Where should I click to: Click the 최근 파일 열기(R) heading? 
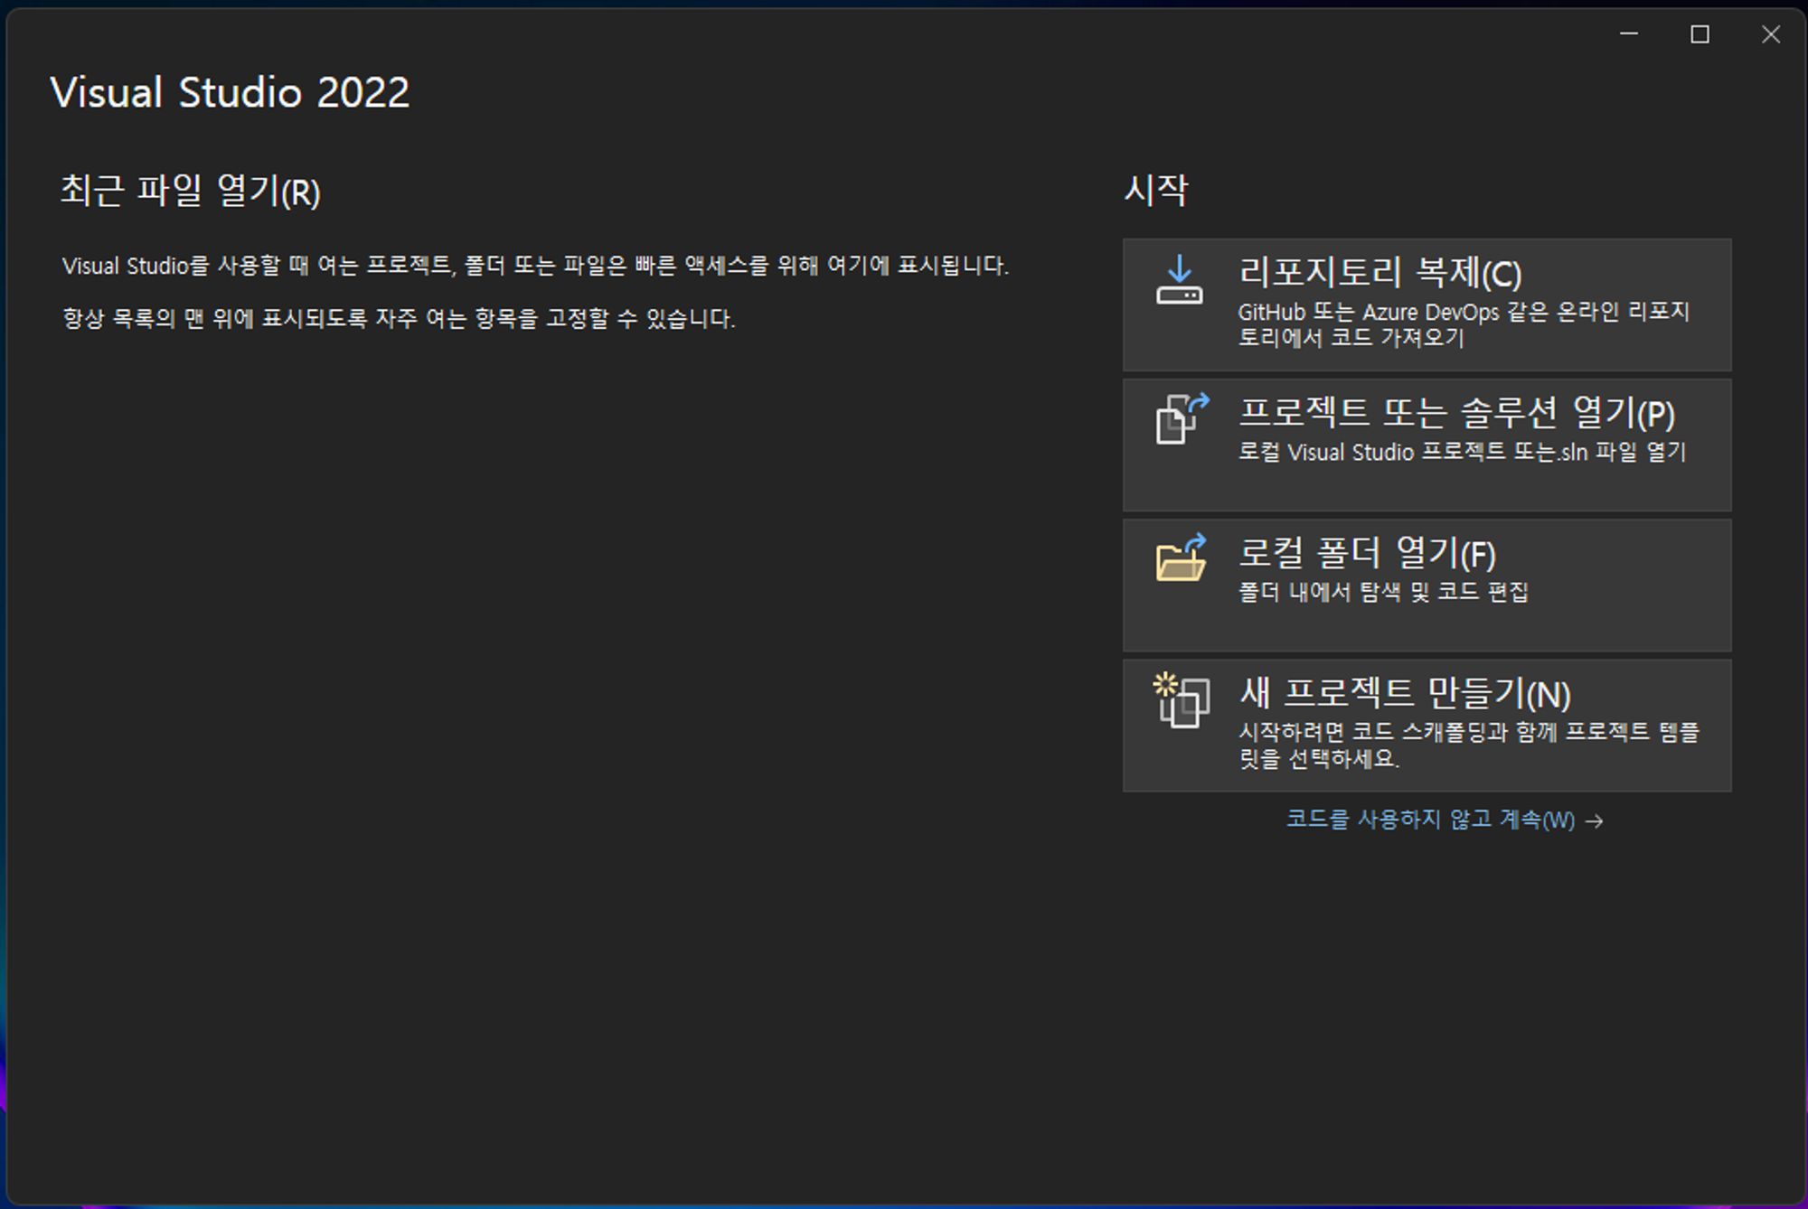(x=191, y=191)
